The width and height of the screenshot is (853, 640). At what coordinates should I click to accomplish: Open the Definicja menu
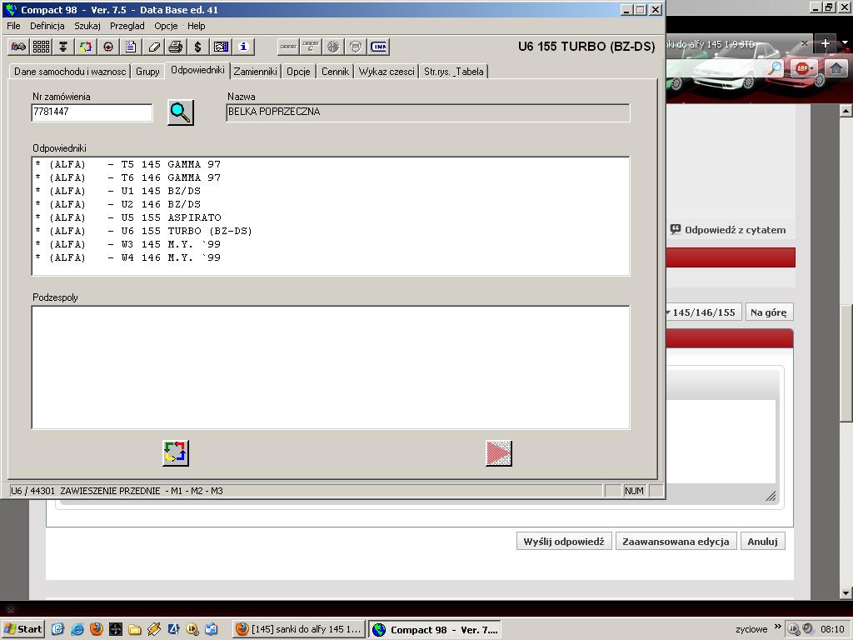coord(47,26)
